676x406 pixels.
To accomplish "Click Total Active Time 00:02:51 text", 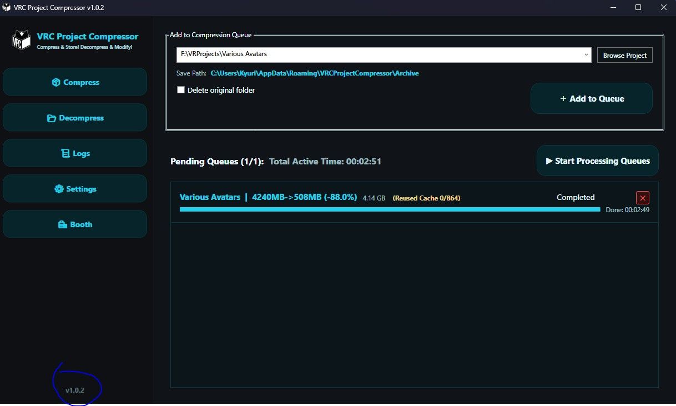I will click(325, 162).
